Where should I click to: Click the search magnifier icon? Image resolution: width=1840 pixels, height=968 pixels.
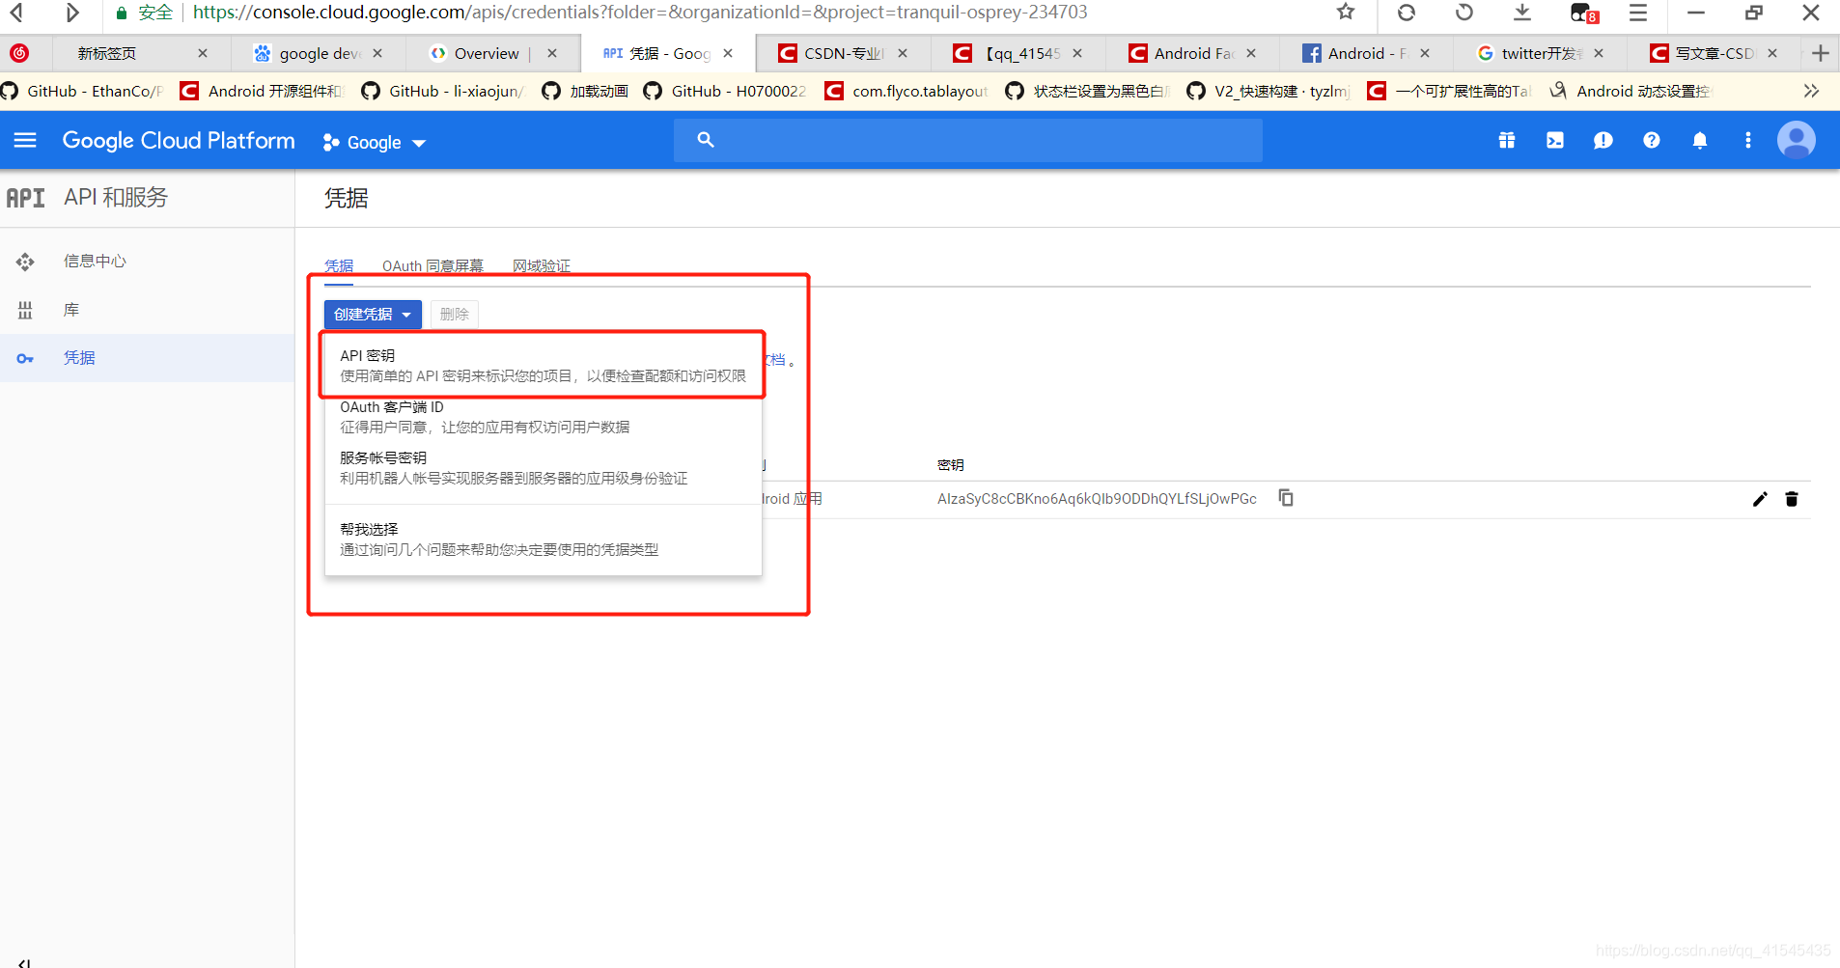click(706, 140)
